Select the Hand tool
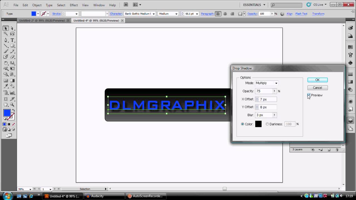This screenshot has width=356, height=200. 6,105
